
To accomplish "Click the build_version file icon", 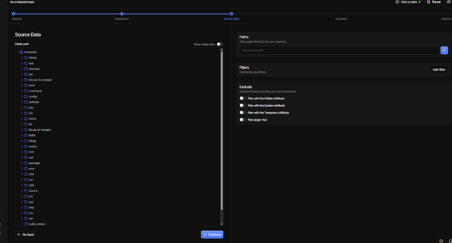I will point(26,224).
